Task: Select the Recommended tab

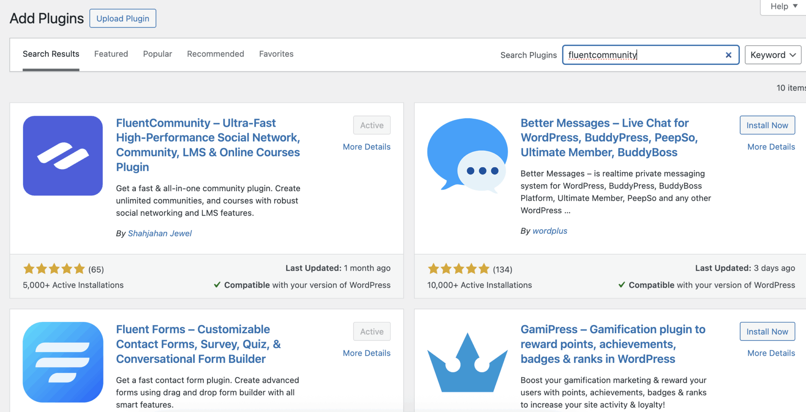Action: pyautogui.click(x=215, y=54)
